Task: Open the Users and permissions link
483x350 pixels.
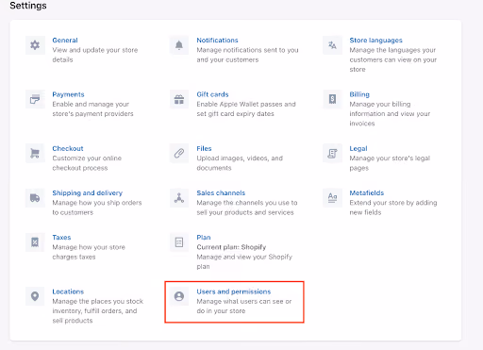Action: 234,292
